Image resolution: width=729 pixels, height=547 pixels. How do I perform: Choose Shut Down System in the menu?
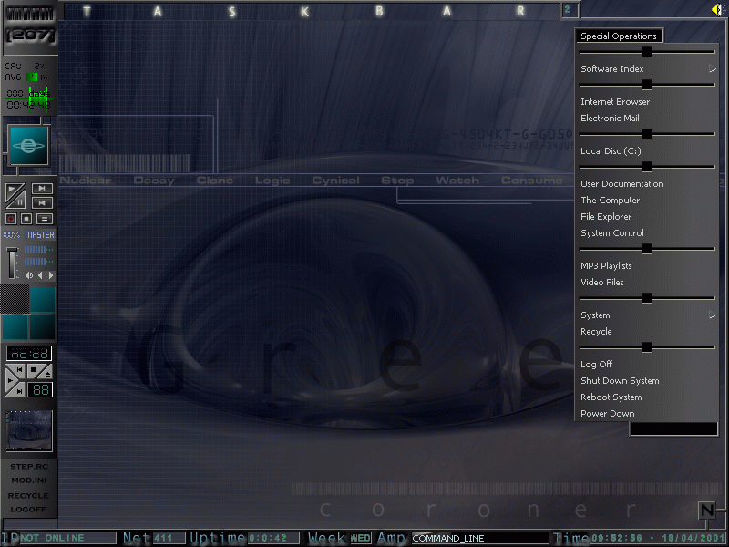point(620,381)
